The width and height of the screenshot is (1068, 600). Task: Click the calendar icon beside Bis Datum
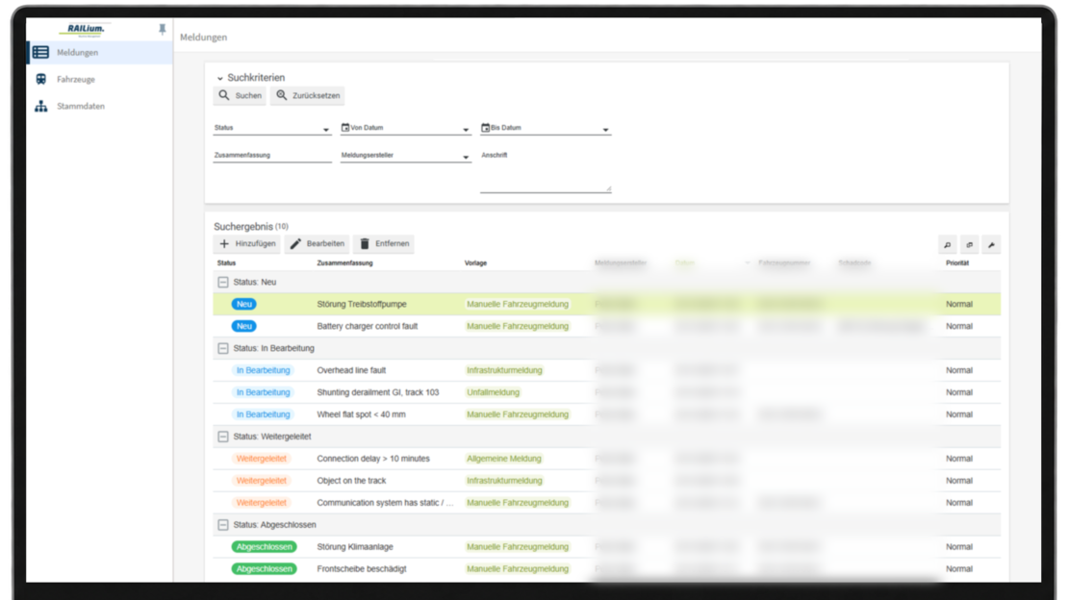486,127
